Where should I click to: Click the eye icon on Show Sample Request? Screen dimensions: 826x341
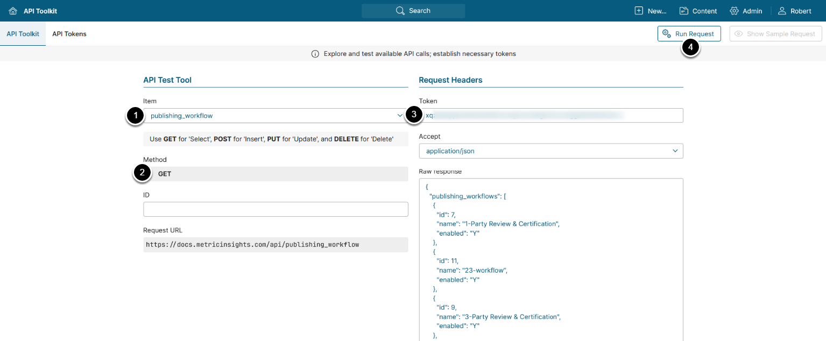click(739, 34)
